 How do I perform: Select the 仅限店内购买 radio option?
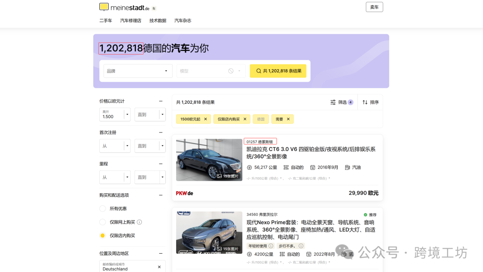[102, 235]
